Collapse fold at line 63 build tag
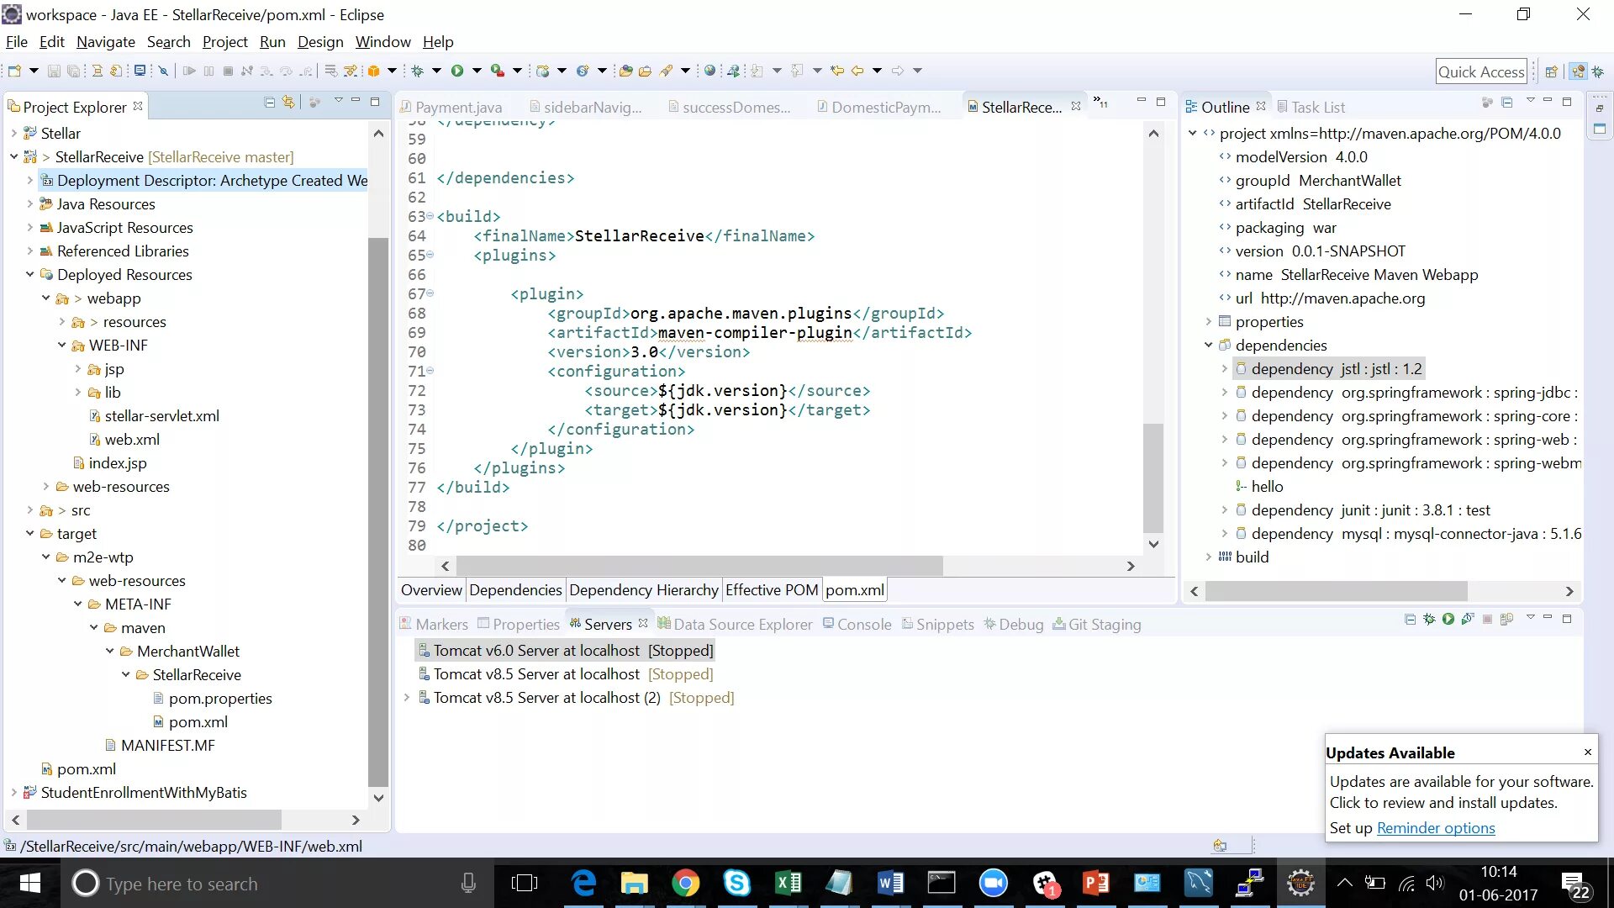1614x908 pixels. (430, 216)
